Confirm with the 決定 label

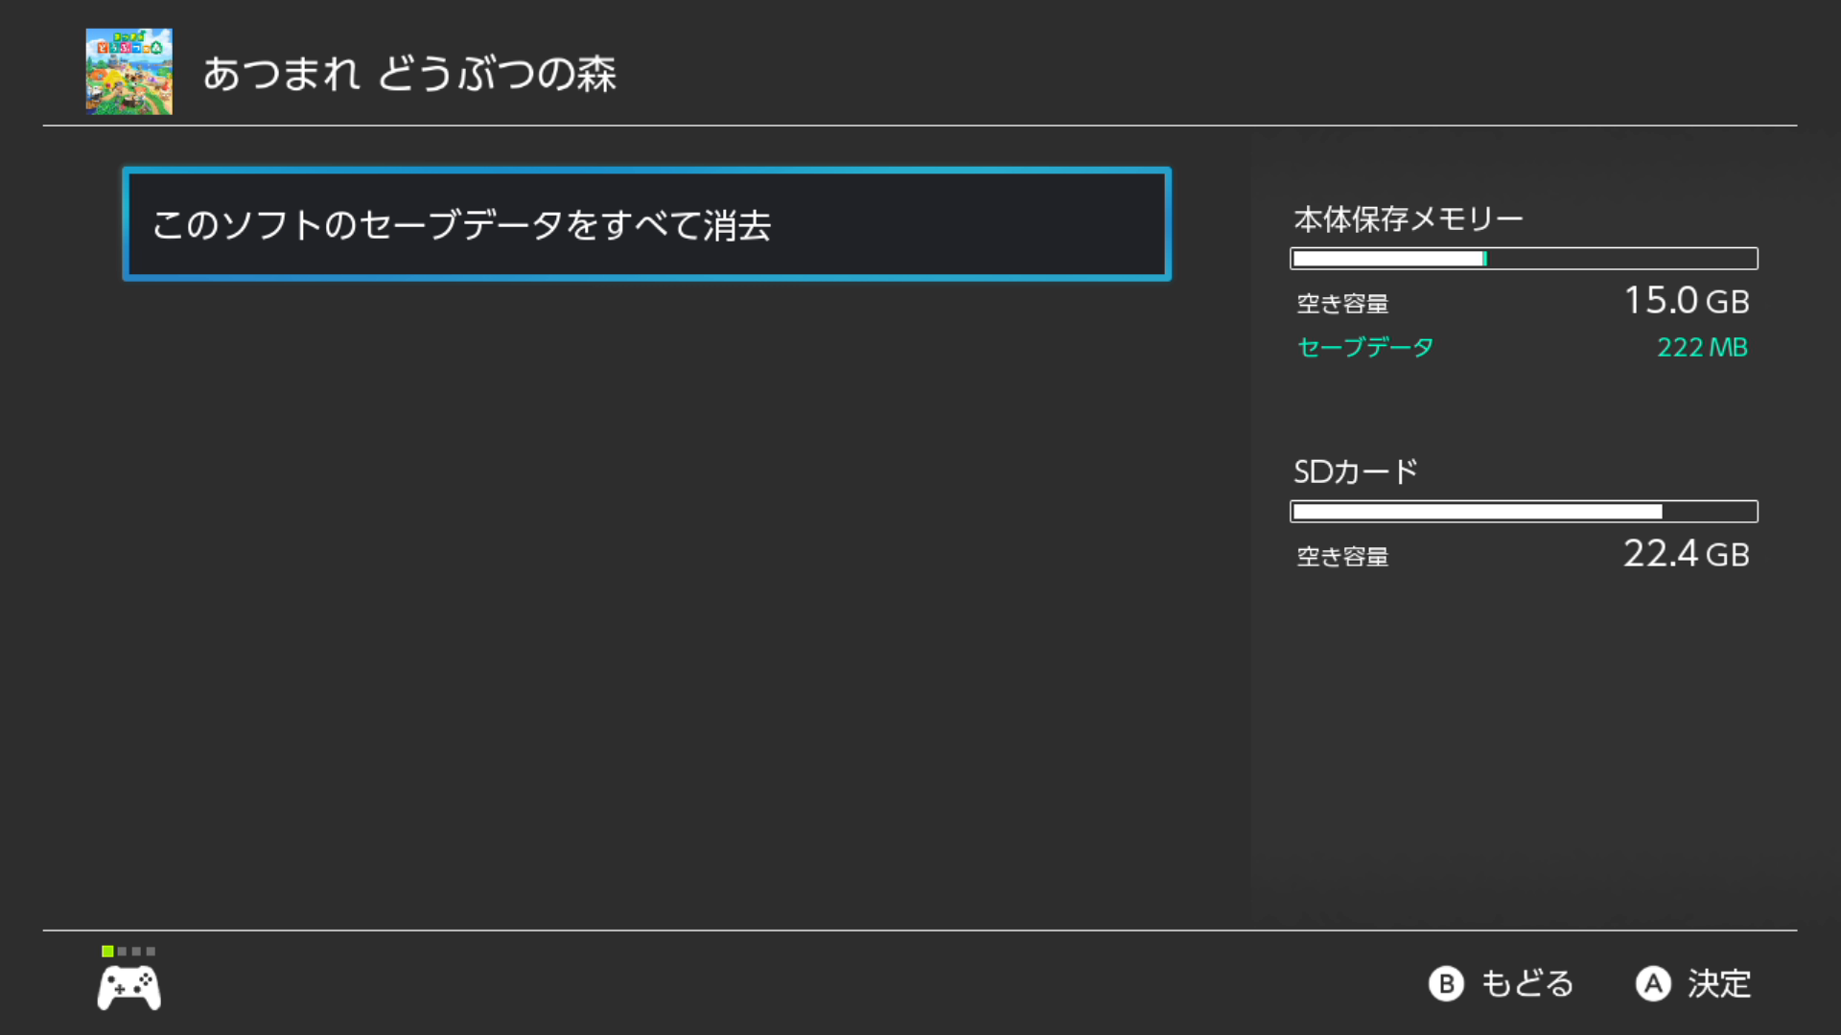tap(1719, 984)
